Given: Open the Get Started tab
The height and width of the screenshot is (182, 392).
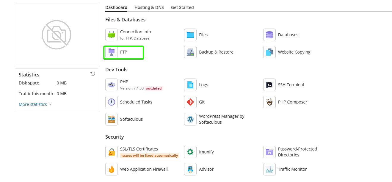Looking at the screenshot, I should pos(182,7).
